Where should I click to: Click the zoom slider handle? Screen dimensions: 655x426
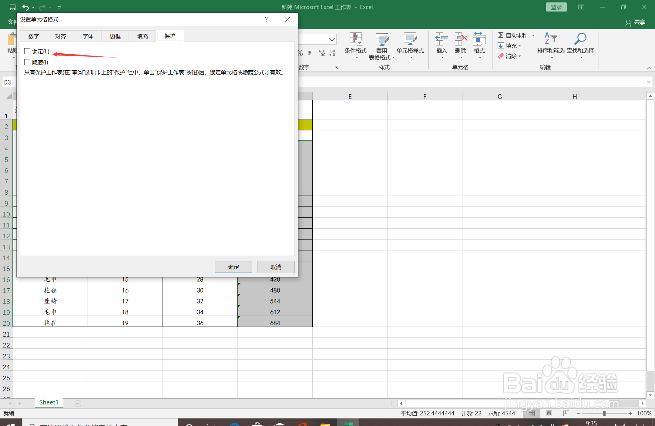tap(604, 413)
